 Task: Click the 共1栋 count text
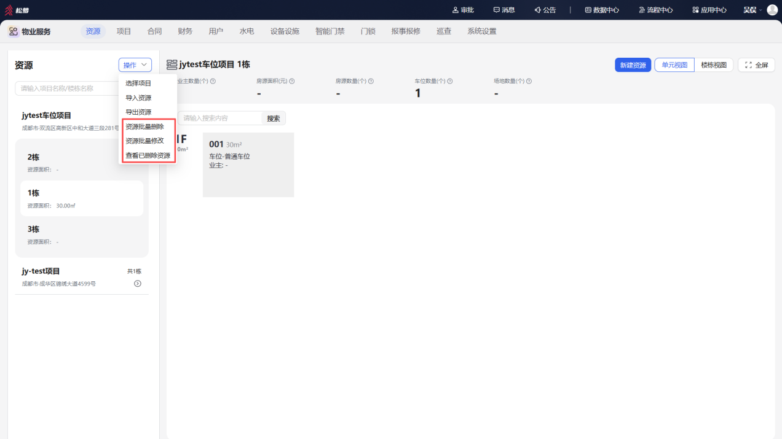(x=134, y=271)
